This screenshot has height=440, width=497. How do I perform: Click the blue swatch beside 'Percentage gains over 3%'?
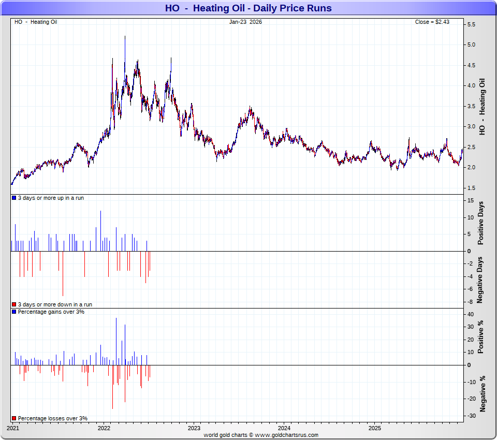click(x=14, y=312)
